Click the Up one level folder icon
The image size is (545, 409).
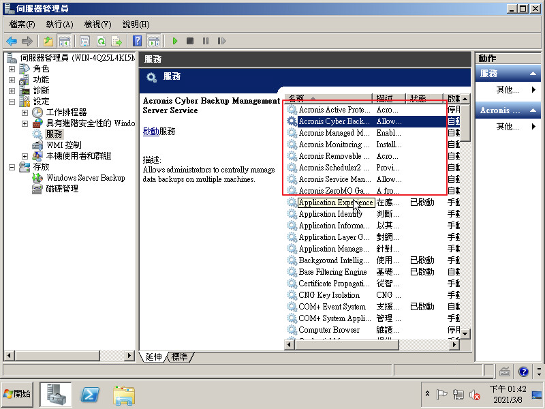[48, 41]
